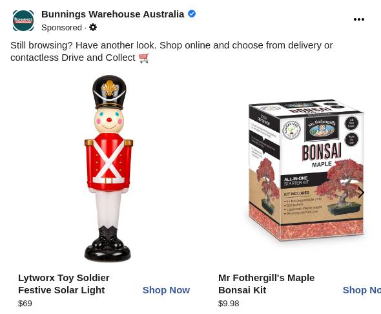Click the blue verified badge checkmark
Screen dimensions: 381x314
pos(192,14)
